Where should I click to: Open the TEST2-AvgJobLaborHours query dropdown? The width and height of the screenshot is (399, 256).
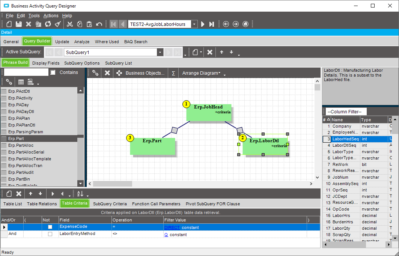(194, 24)
